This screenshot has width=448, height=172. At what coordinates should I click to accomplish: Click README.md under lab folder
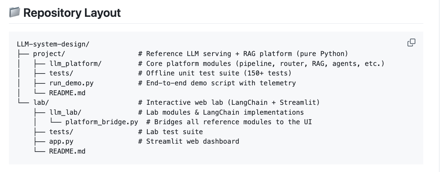pyautogui.click(x=67, y=151)
